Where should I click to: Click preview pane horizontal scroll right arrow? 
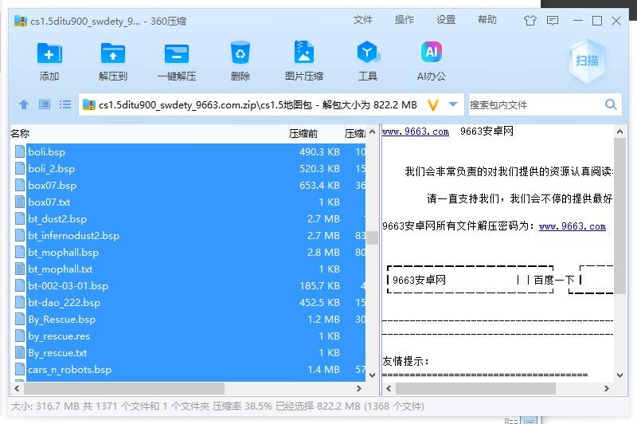(606, 389)
